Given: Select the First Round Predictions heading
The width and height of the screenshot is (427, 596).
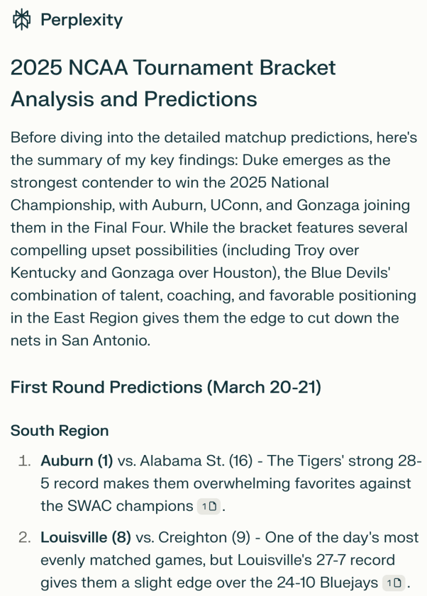Looking at the screenshot, I should tap(165, 387).
